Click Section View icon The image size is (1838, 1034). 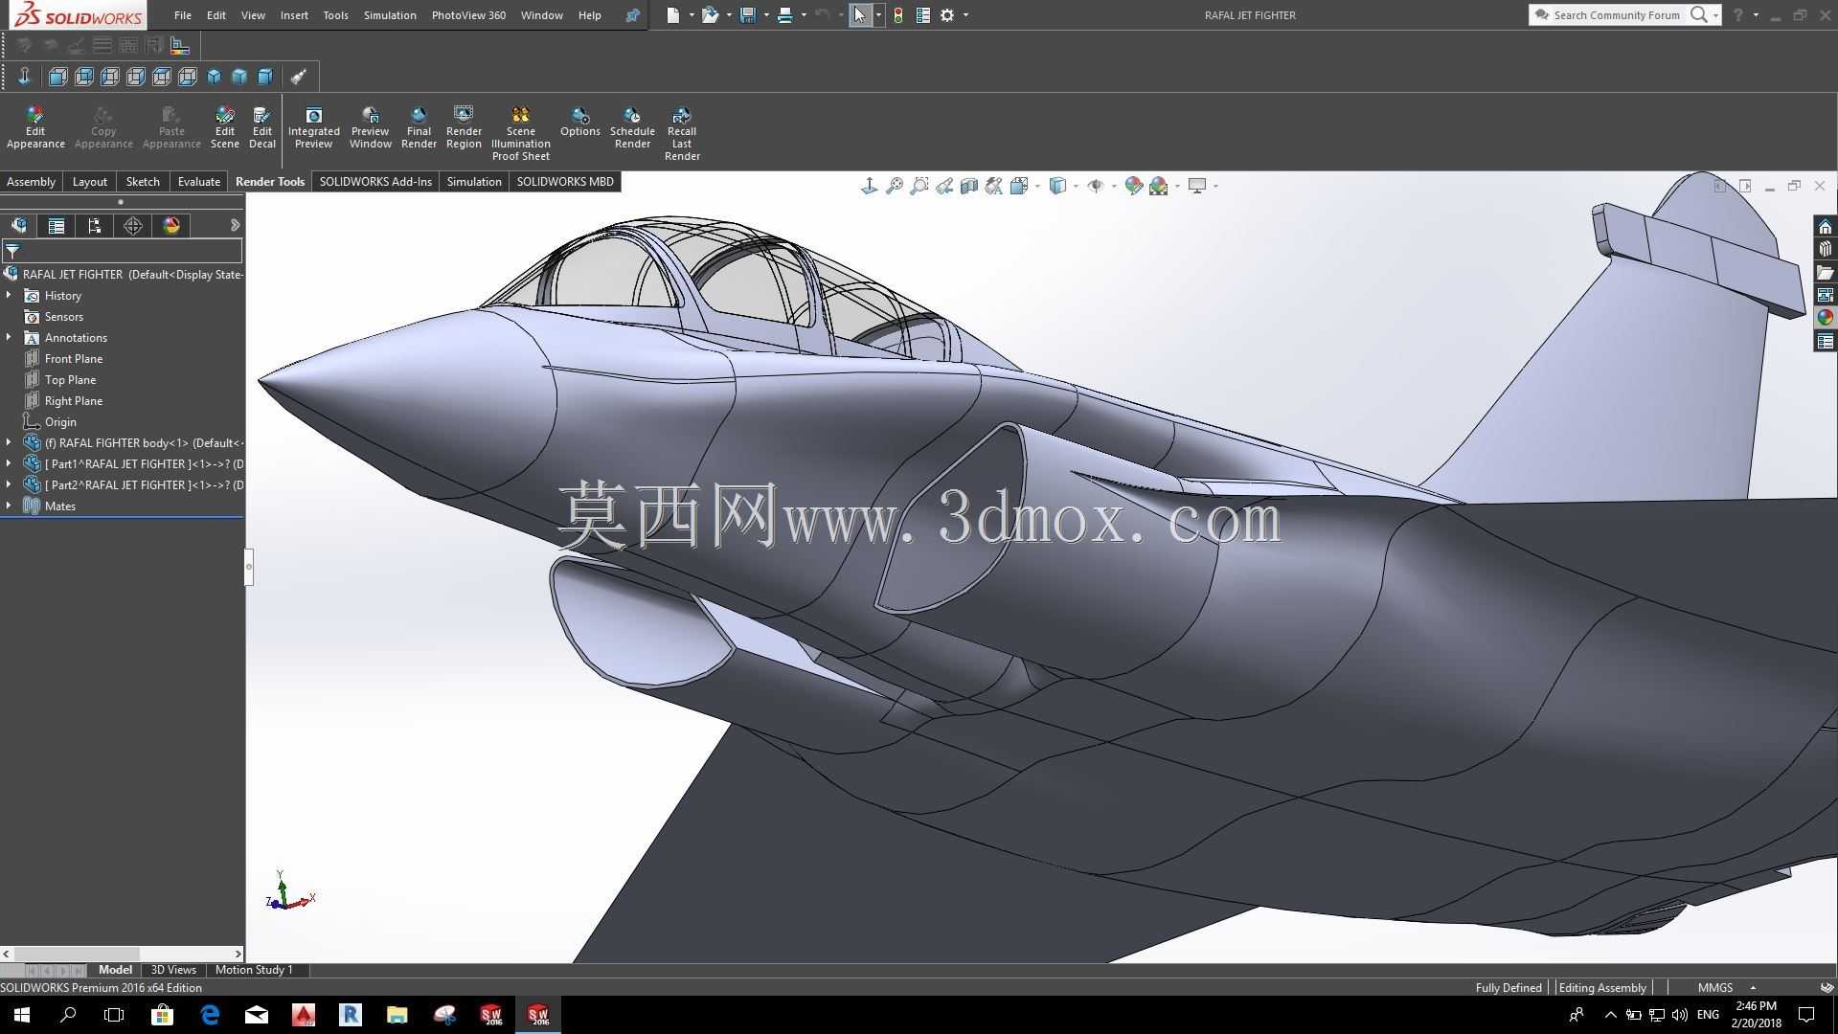point(969,186)
